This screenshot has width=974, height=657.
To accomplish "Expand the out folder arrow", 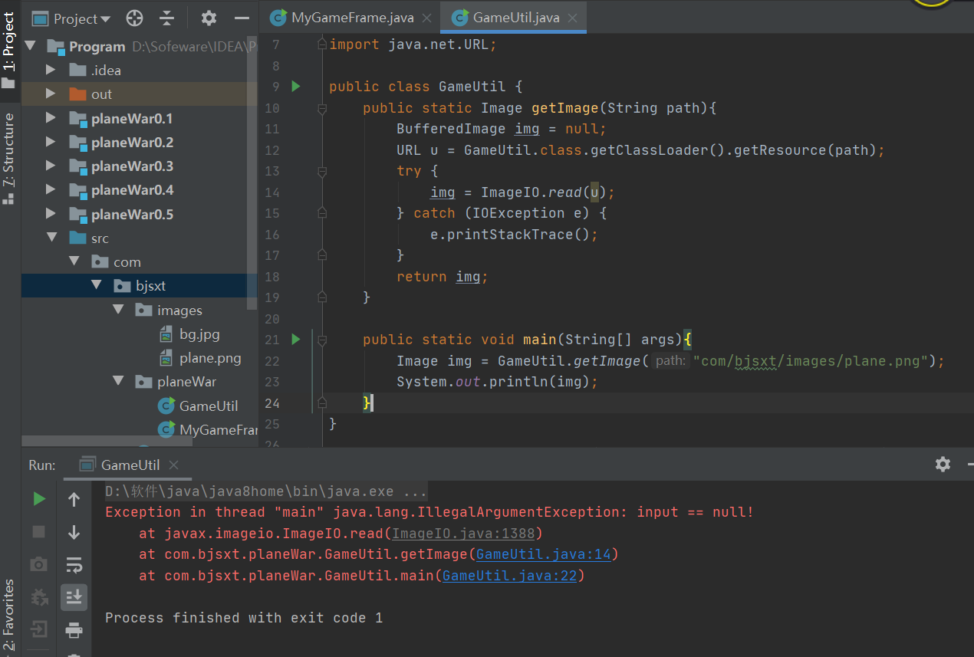I will 51,94.
